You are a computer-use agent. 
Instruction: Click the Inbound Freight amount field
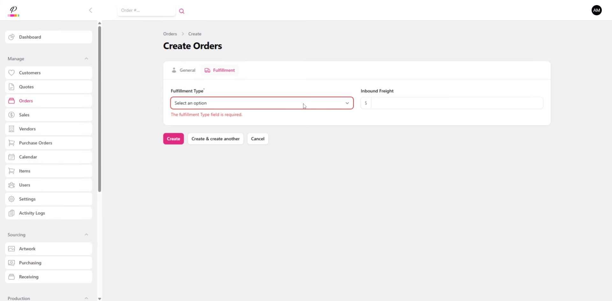pyautogui.click(x=456, y=103)
